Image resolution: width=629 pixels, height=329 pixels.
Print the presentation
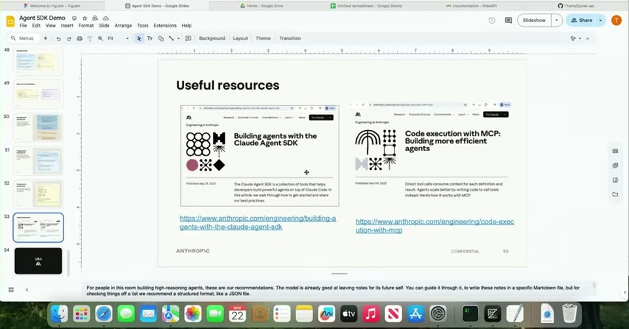coord(79,39)
